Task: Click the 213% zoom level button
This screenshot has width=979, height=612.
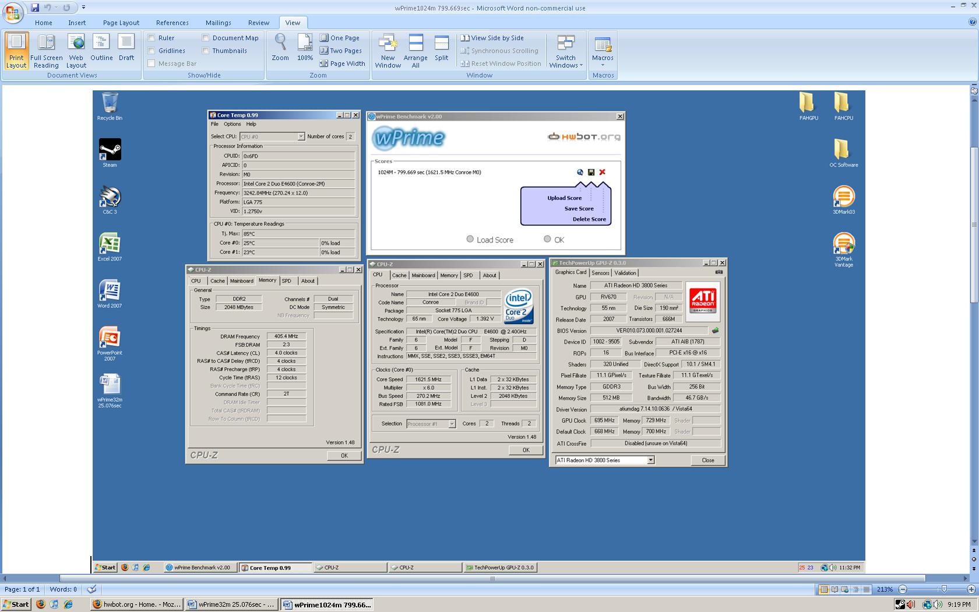Action: point(885,589)
